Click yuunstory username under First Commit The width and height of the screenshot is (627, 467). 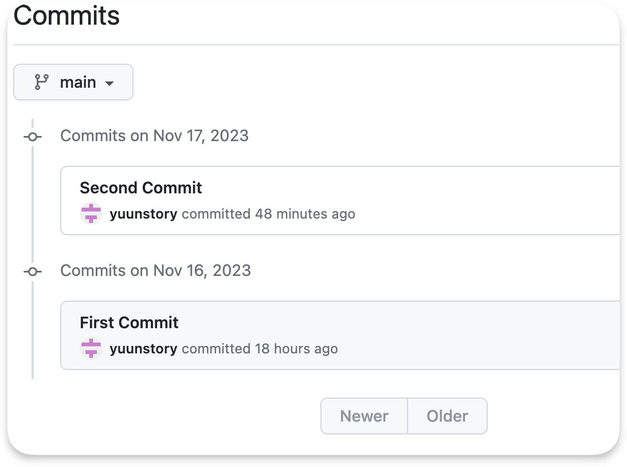pyautogui.click(x=143, y=349)
